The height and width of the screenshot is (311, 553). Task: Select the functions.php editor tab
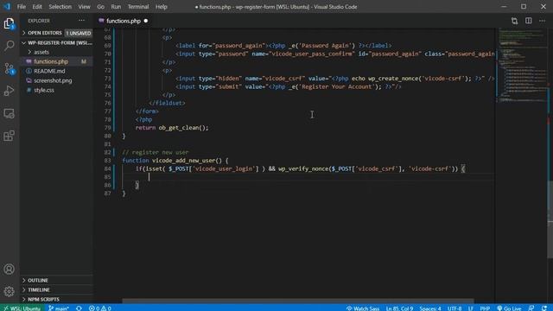point(123,21)
